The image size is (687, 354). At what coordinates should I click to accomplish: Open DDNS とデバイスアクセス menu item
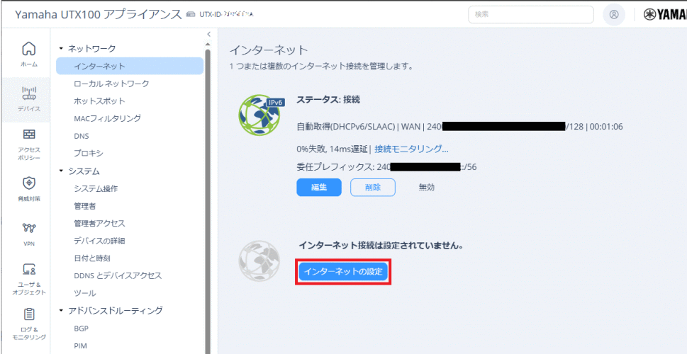pos(118,275)
